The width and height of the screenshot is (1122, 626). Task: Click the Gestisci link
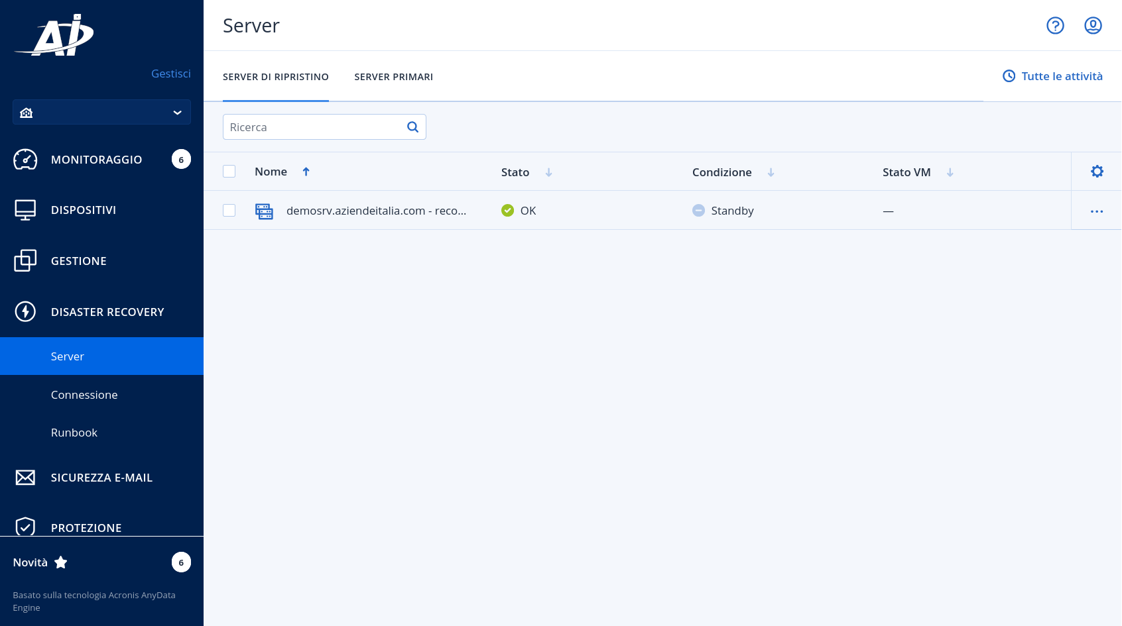tap(171, 74)
